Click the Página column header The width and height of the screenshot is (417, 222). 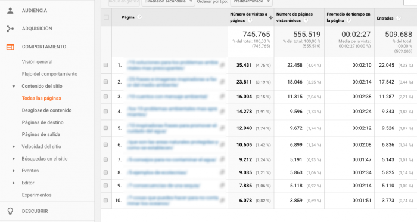128,17
